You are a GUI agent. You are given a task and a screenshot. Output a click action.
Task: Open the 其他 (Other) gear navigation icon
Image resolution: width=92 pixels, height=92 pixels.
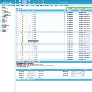pyautogui.click(x=43, y=2)
